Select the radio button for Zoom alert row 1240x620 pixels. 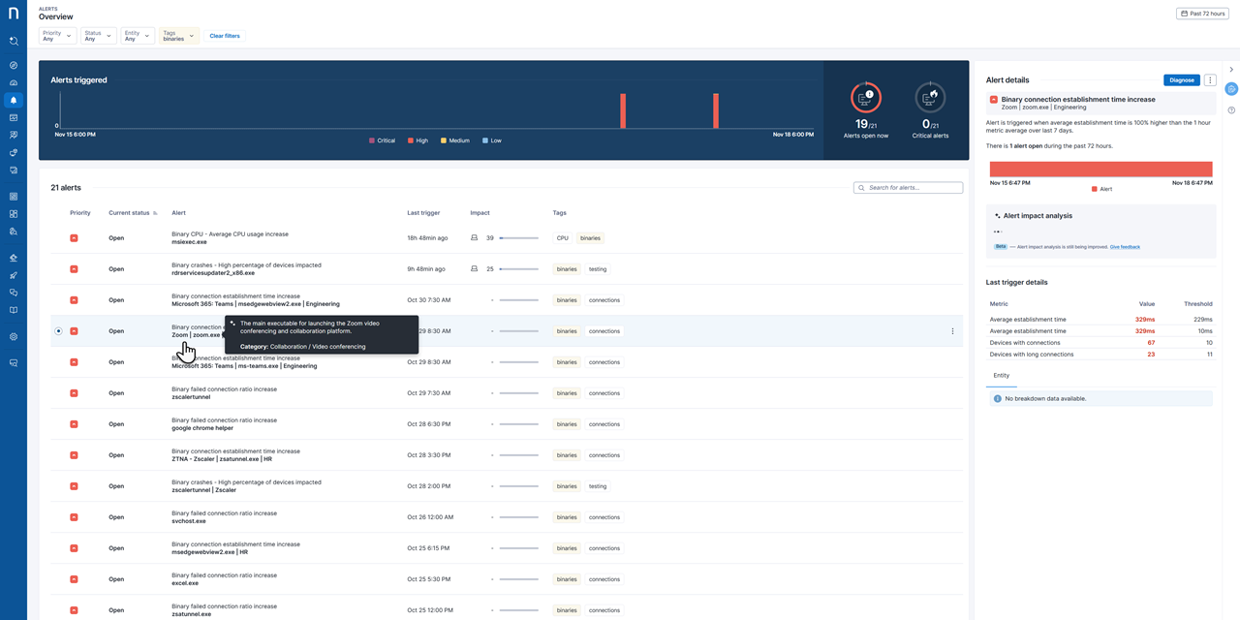click(58, 331)
